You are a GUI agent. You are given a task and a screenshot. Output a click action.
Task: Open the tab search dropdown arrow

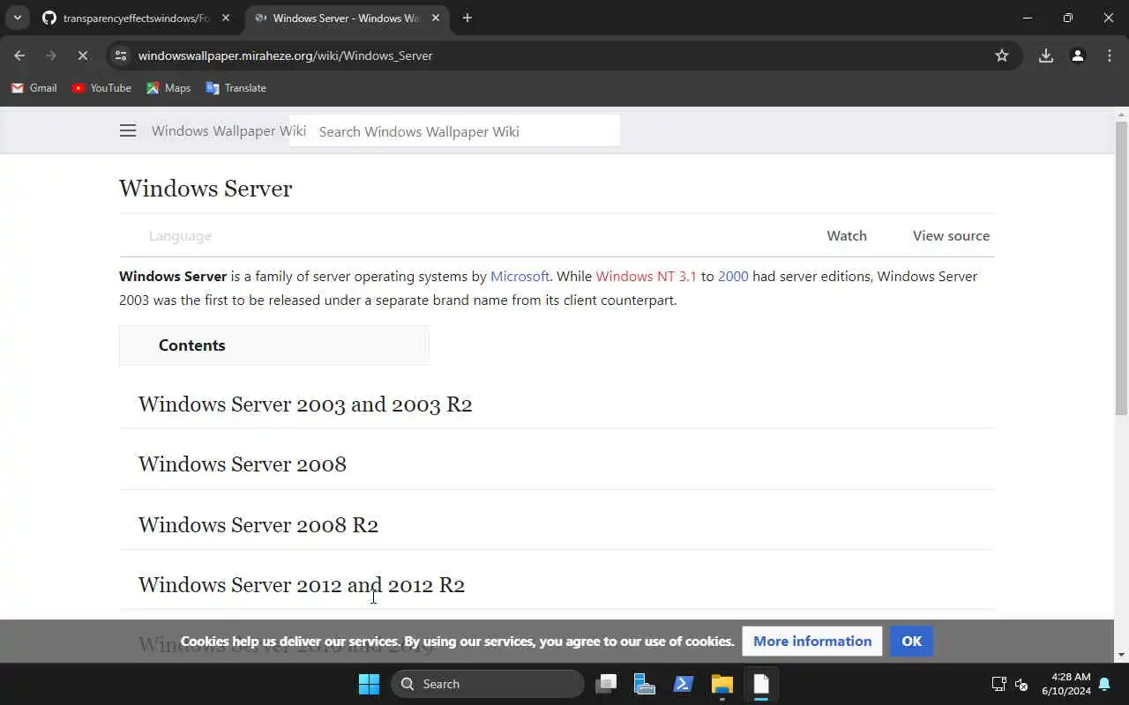click(x=17, y=18)
